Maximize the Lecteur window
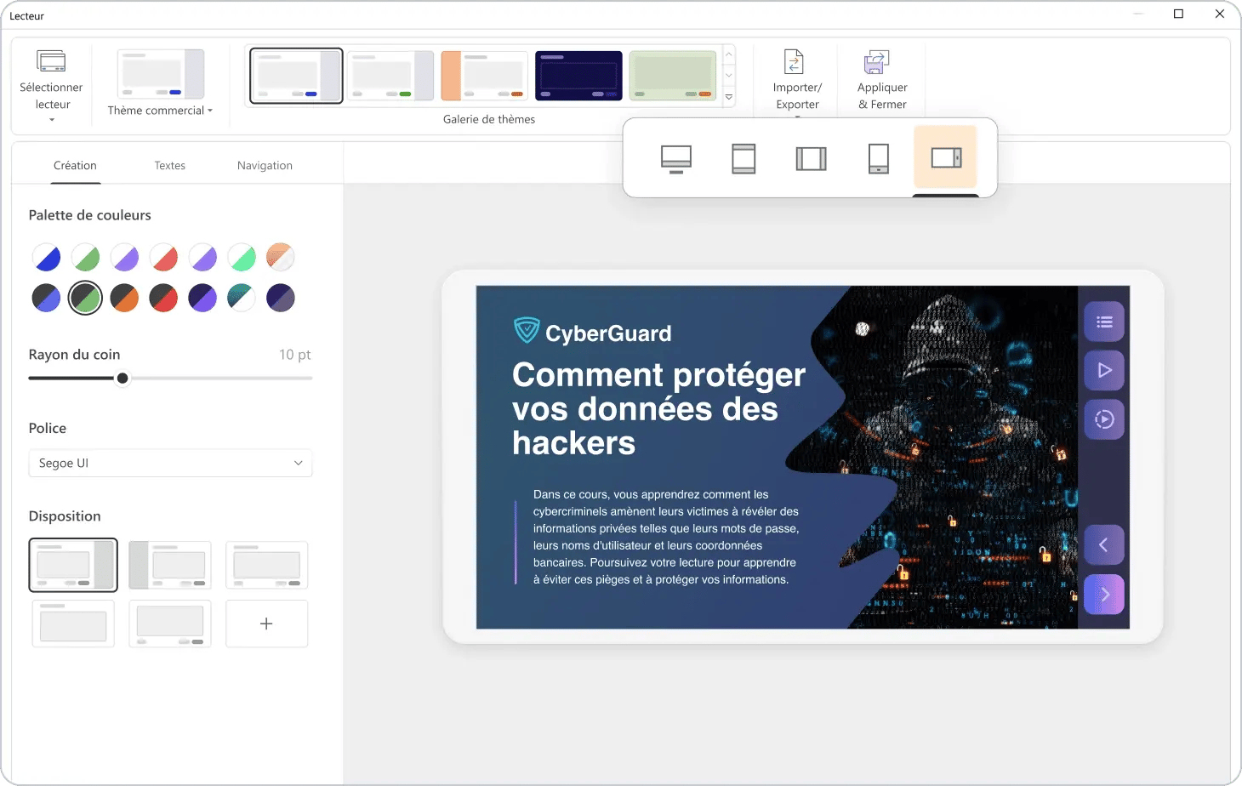 pos(1178,14)
